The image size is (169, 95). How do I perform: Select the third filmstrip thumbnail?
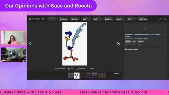(83, 75)
